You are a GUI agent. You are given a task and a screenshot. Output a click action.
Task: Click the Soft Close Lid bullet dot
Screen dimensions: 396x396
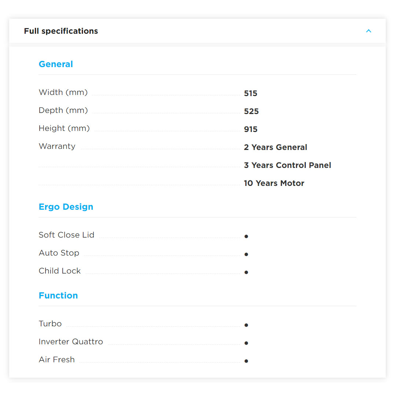(246, 236)
